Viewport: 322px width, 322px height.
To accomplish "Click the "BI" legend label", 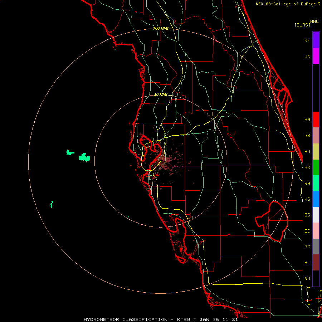I will pos(307,263).
